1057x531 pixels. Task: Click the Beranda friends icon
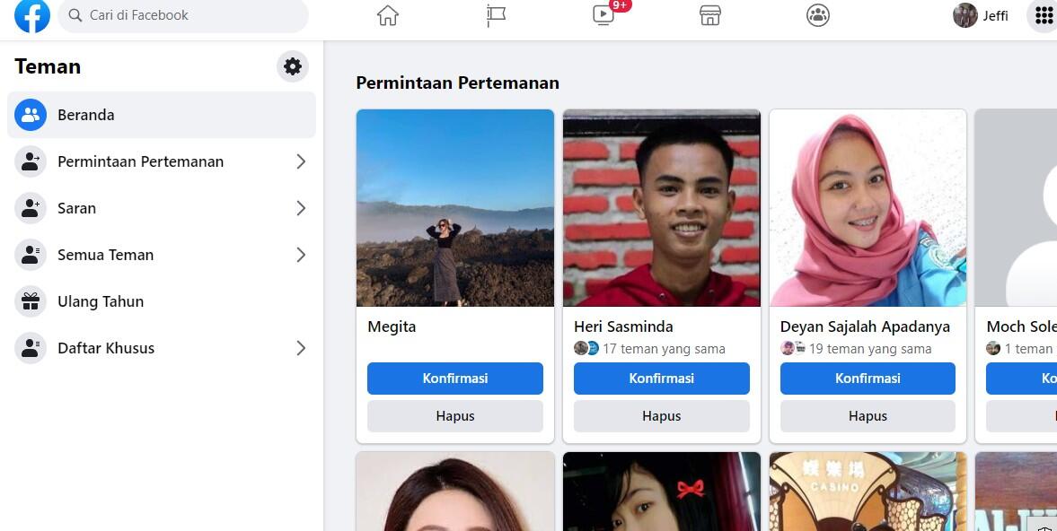tap(31, 115)
